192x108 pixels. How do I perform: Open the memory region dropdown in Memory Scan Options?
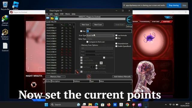click(x=97, y=48)
